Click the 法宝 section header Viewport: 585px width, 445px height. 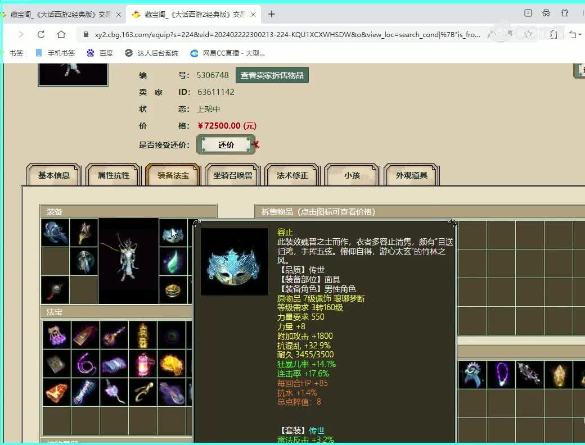point(116,312)
